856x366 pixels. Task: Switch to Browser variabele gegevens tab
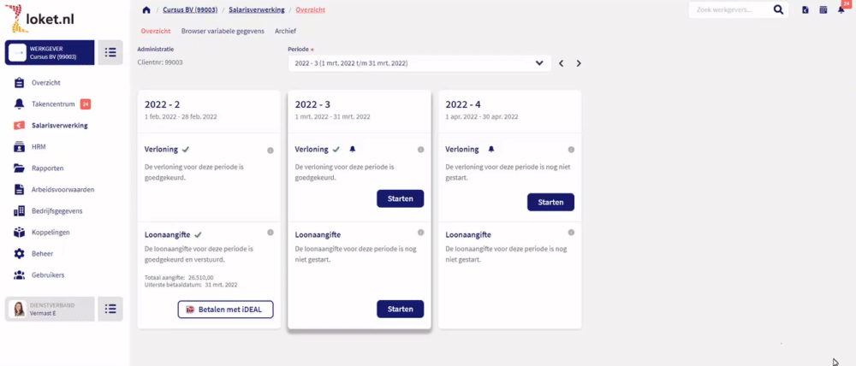[223, 31]
